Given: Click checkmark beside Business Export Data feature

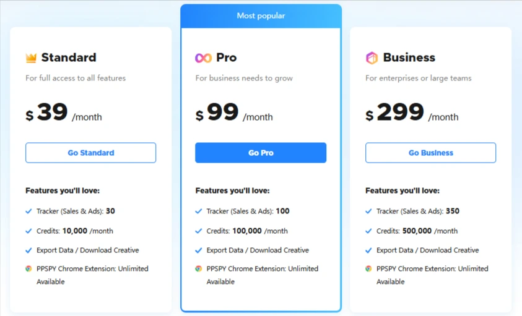Looking at the screenshot, I should pyautogui.click(x=368, y=250).
